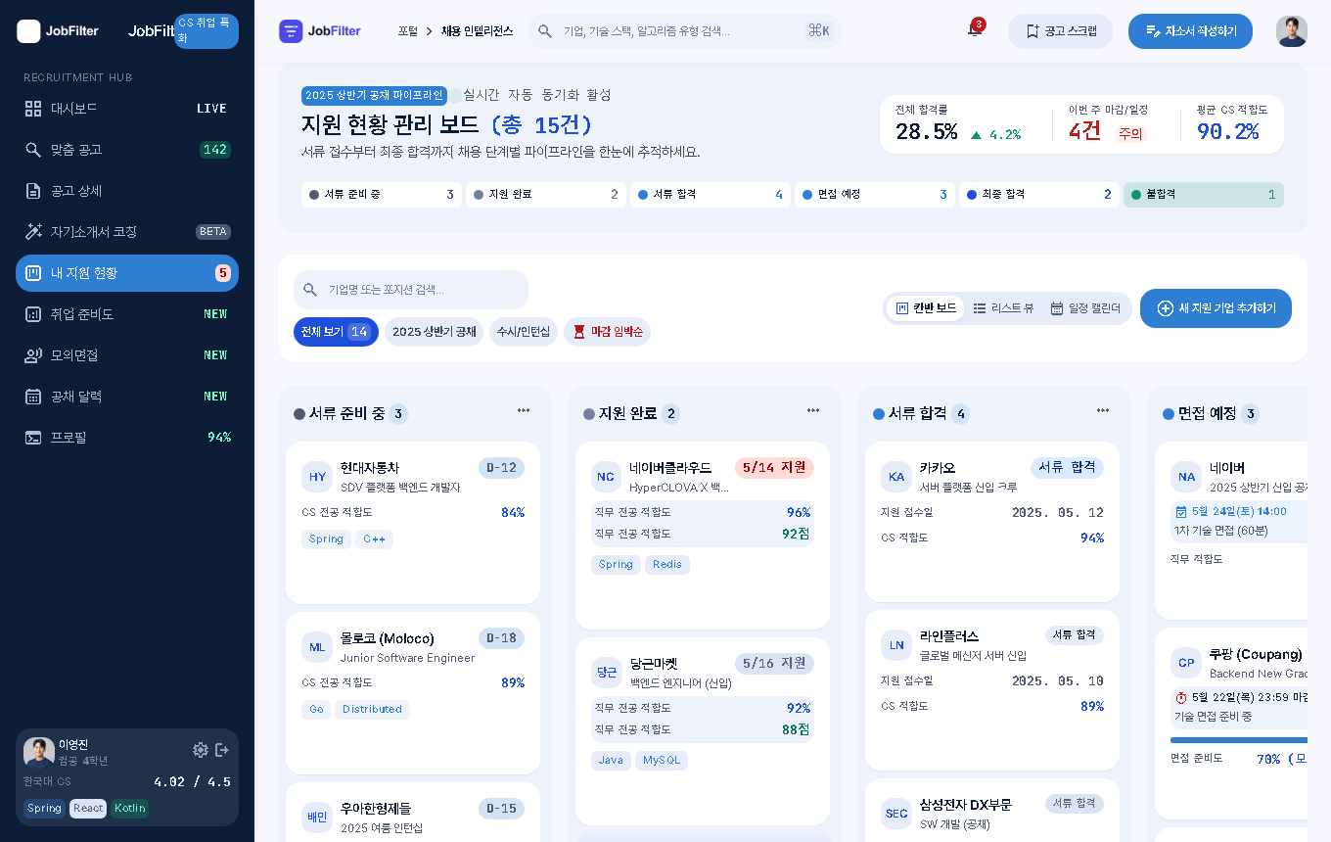Enable the 마감 임박순 sort chip
Screen dimensions: 1331x842
click(608, 332)
